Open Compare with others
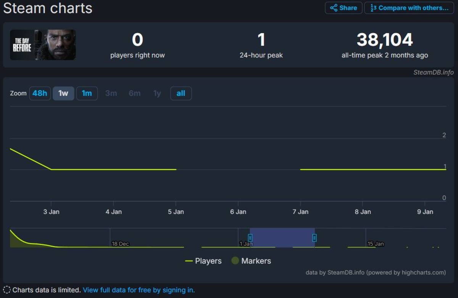 pos(409,8)
